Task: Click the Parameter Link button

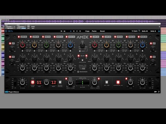Action: tap(118, 82)
